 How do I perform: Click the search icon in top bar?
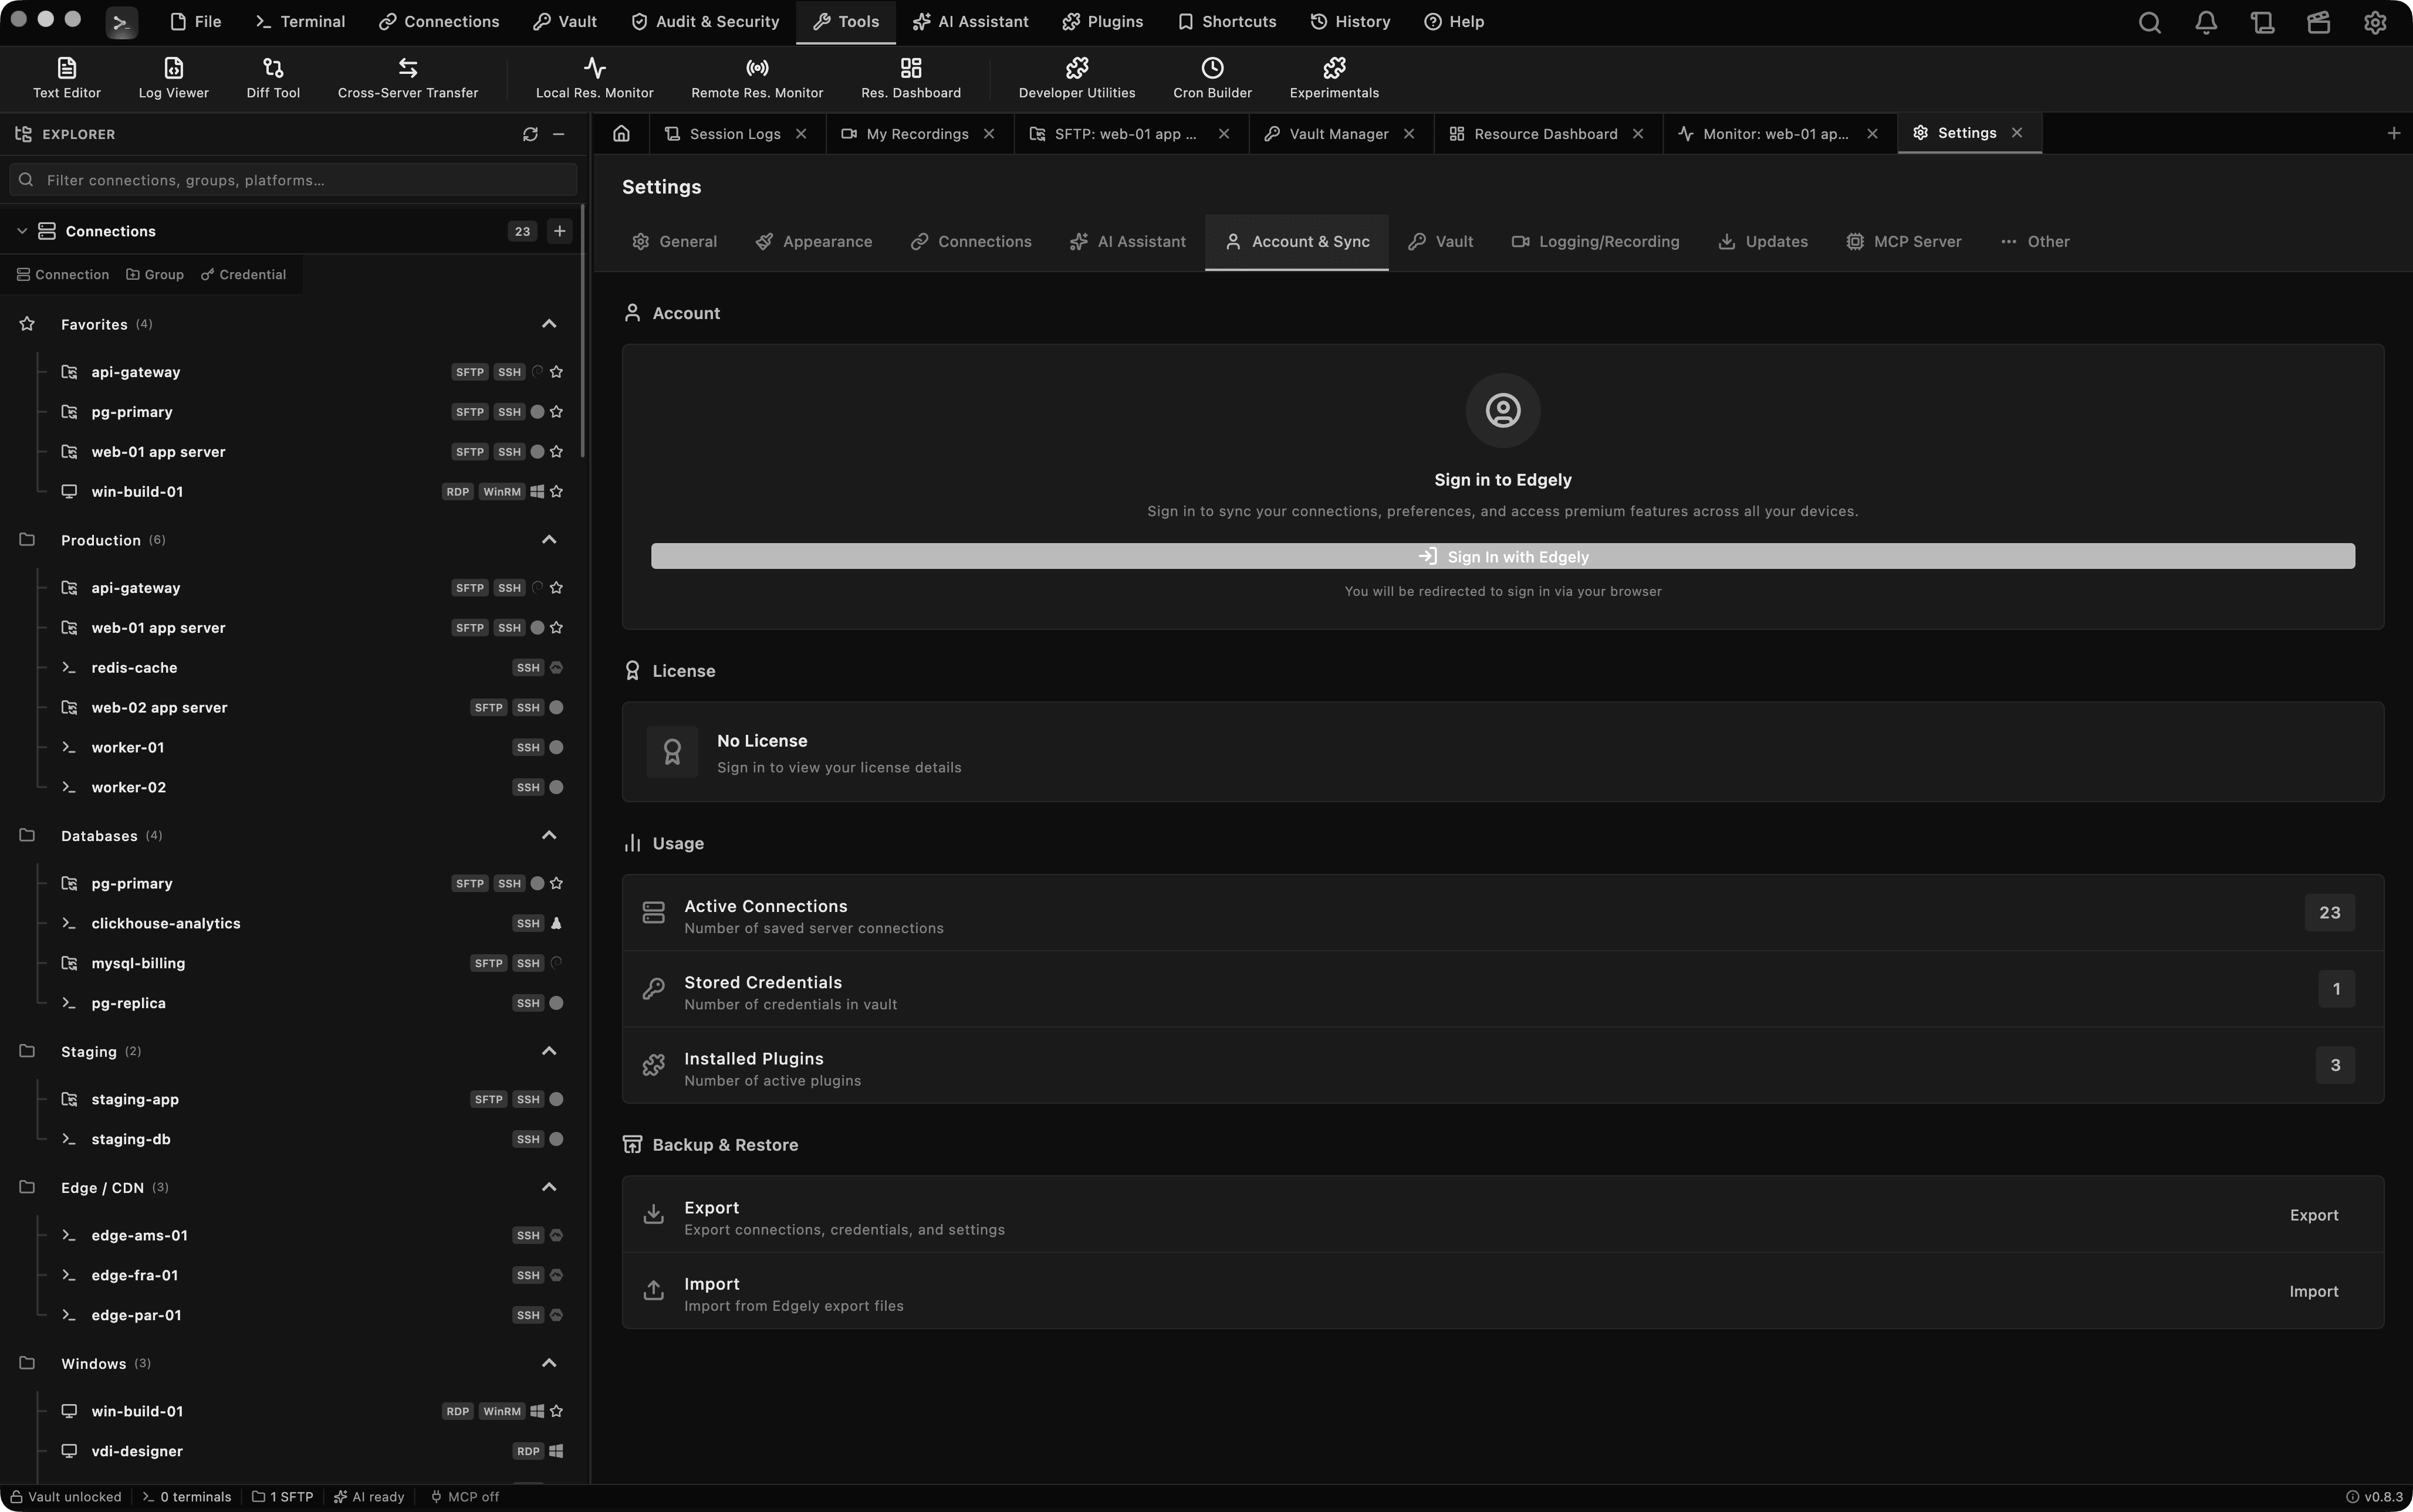(x=2149, y=22)
